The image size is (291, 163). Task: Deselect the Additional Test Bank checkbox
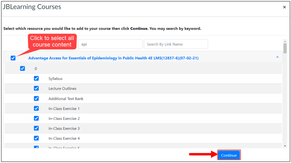pos(36,98)
